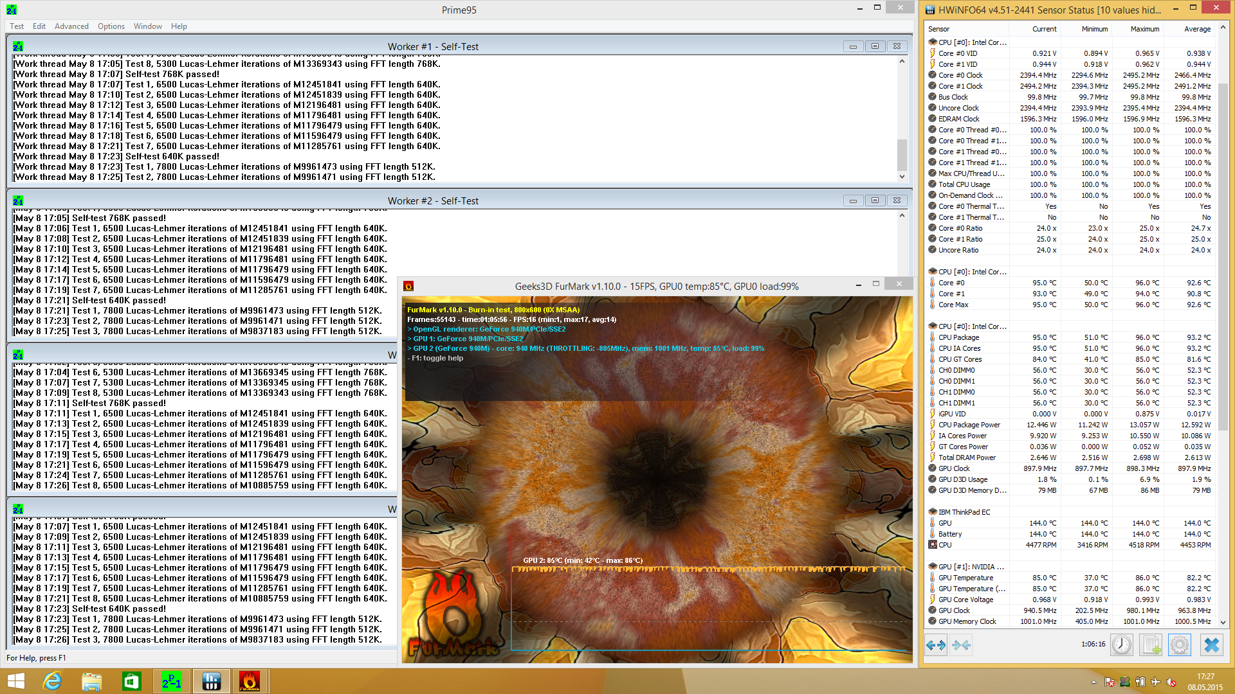The width and height of the screenshot is (1235, 694).
Task: Start logging with the log file icon
Action: [x=1151, y=645]
